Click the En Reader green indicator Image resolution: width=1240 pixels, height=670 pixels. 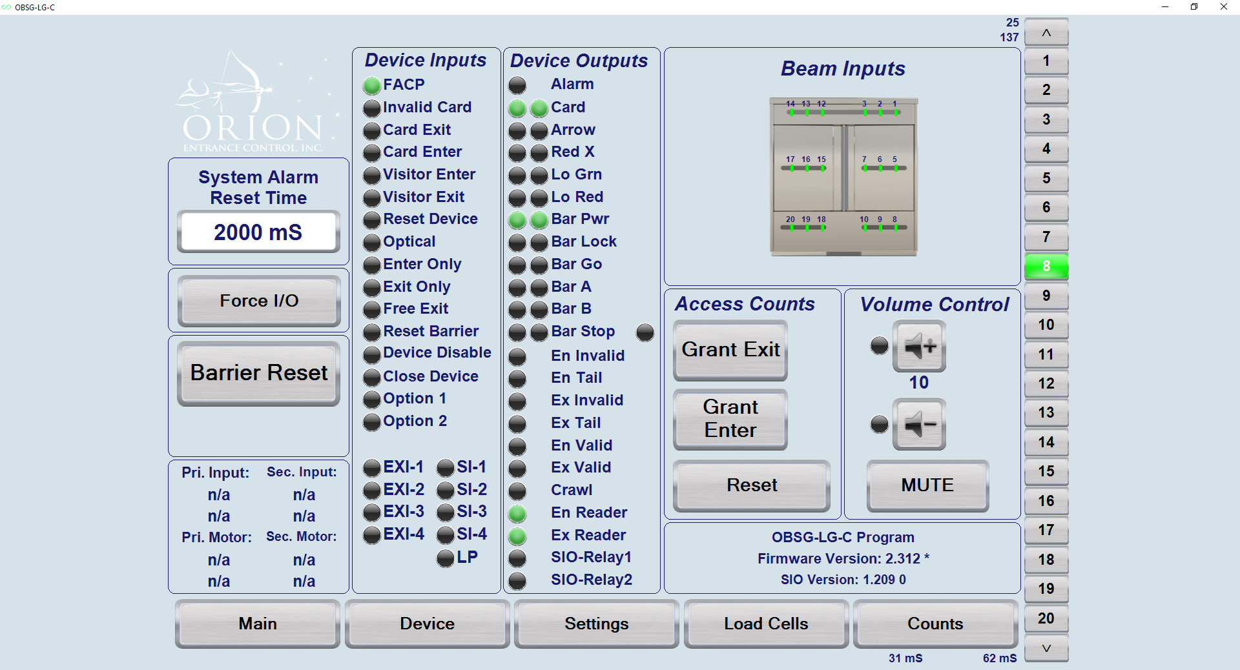517,514
